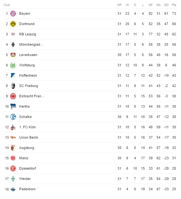Click the Pts column header

(174, 5)
